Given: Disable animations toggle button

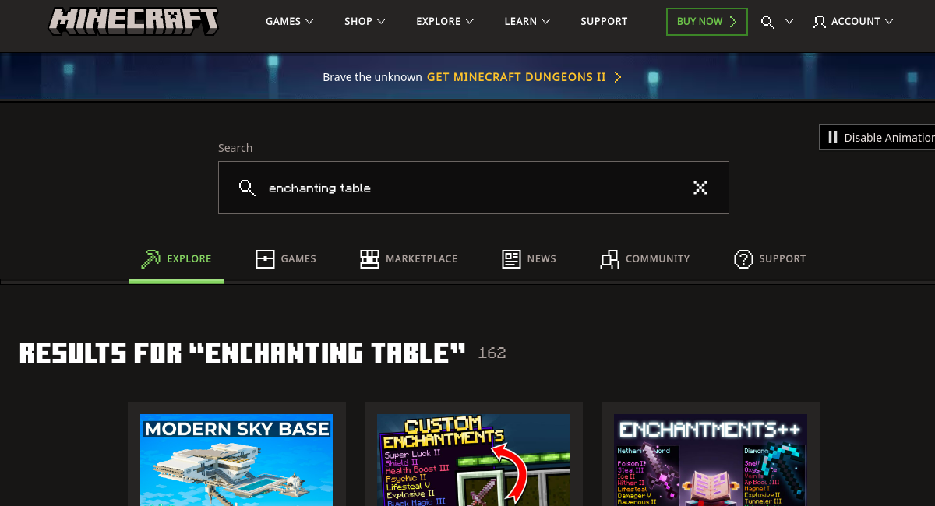Looking at the screenshot, I should [877, 137].
